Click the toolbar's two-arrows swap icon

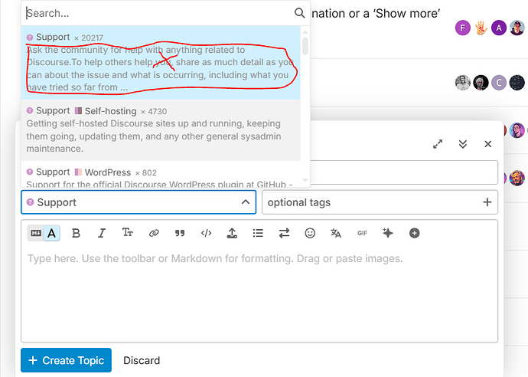[x=284, y=233]
